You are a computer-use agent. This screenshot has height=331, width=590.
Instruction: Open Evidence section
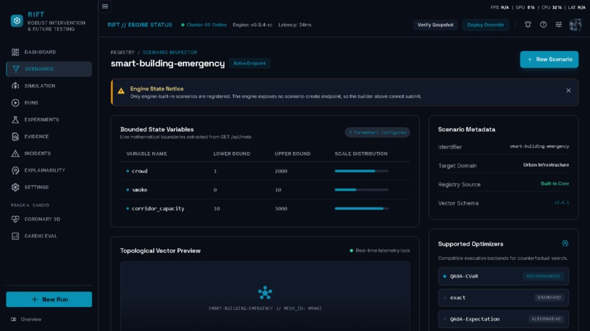point(49,137)
